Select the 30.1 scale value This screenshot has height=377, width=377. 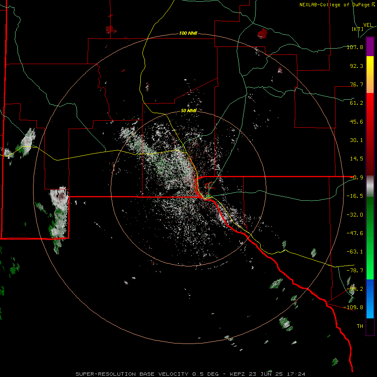click(356, 140)
